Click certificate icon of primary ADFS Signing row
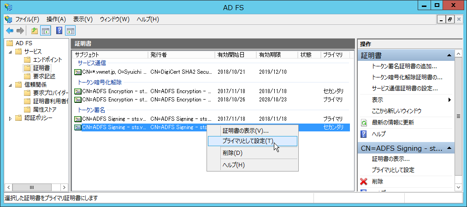Viewport: 467px width, 207px height. (78, 119)
